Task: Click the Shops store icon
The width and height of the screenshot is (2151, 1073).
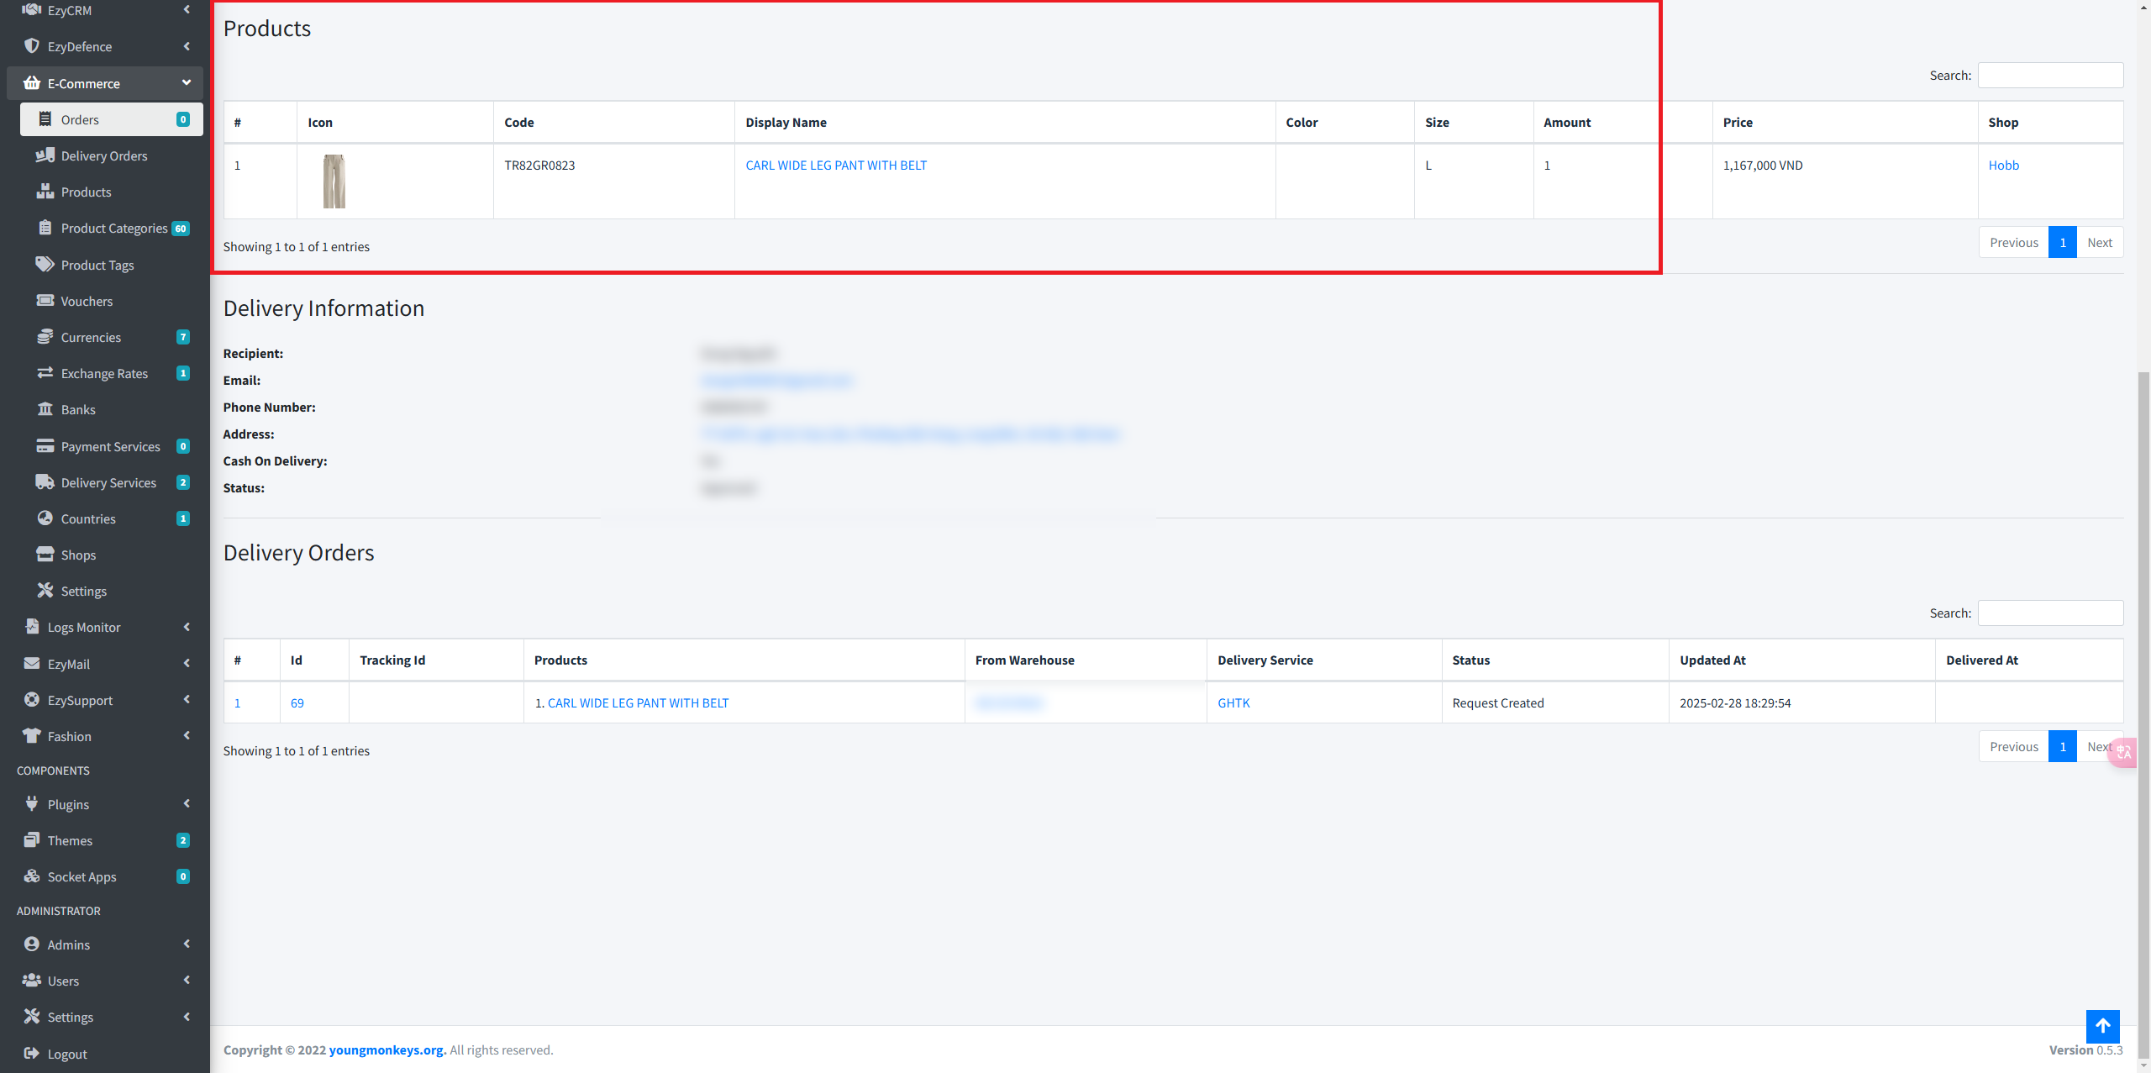Action: [x=45, y=555]
